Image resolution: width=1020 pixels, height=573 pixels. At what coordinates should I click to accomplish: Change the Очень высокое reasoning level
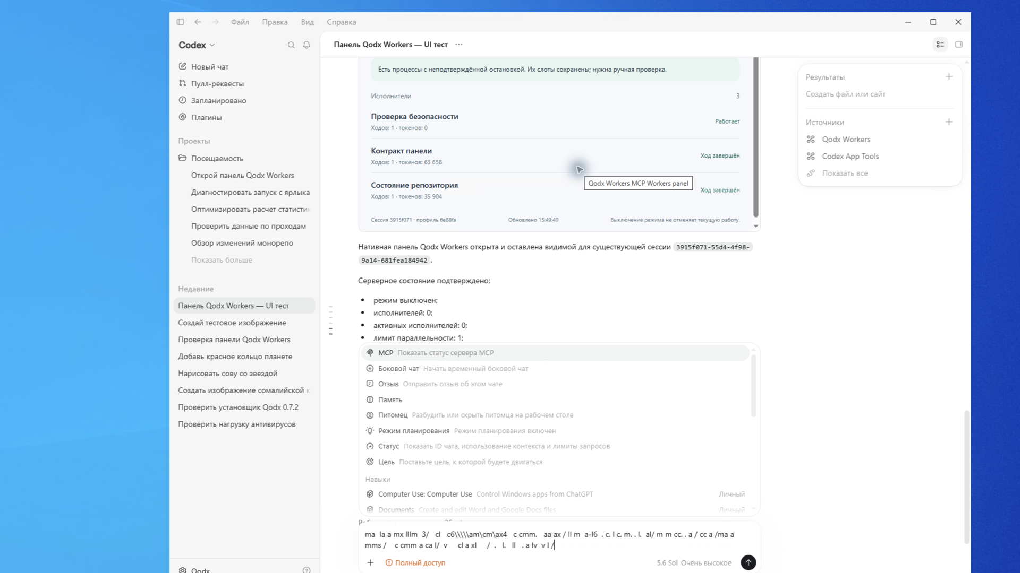(x=706, y=563)
